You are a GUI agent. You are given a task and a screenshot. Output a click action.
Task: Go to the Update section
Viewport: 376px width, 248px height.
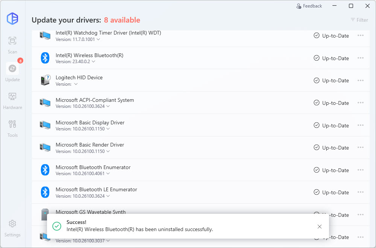12,72
